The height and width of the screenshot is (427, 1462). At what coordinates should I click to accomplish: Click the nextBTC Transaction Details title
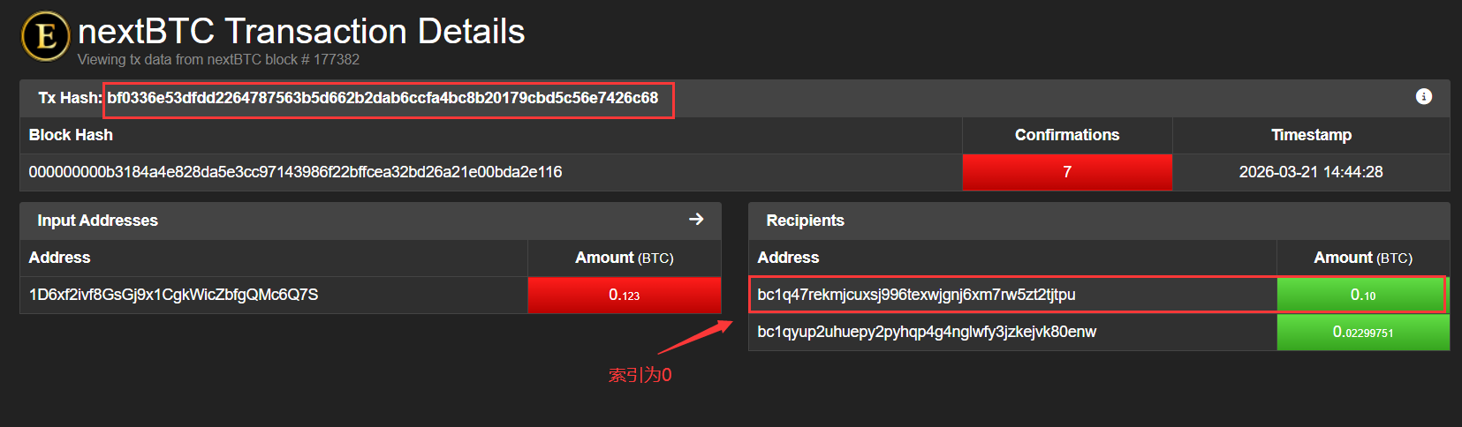[x=301, y=32]
